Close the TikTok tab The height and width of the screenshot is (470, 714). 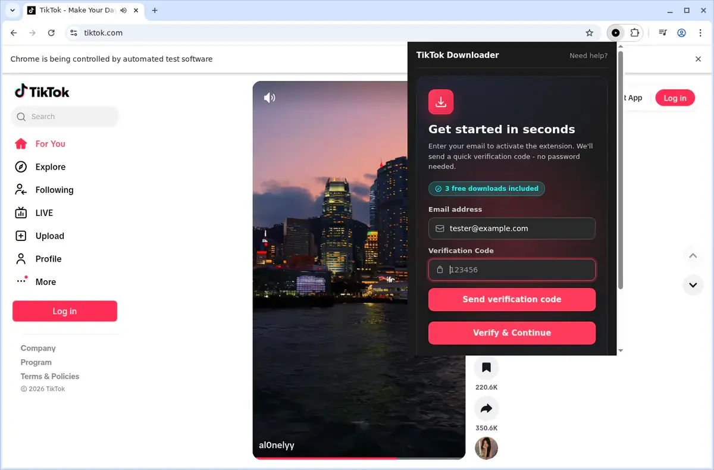136,10
